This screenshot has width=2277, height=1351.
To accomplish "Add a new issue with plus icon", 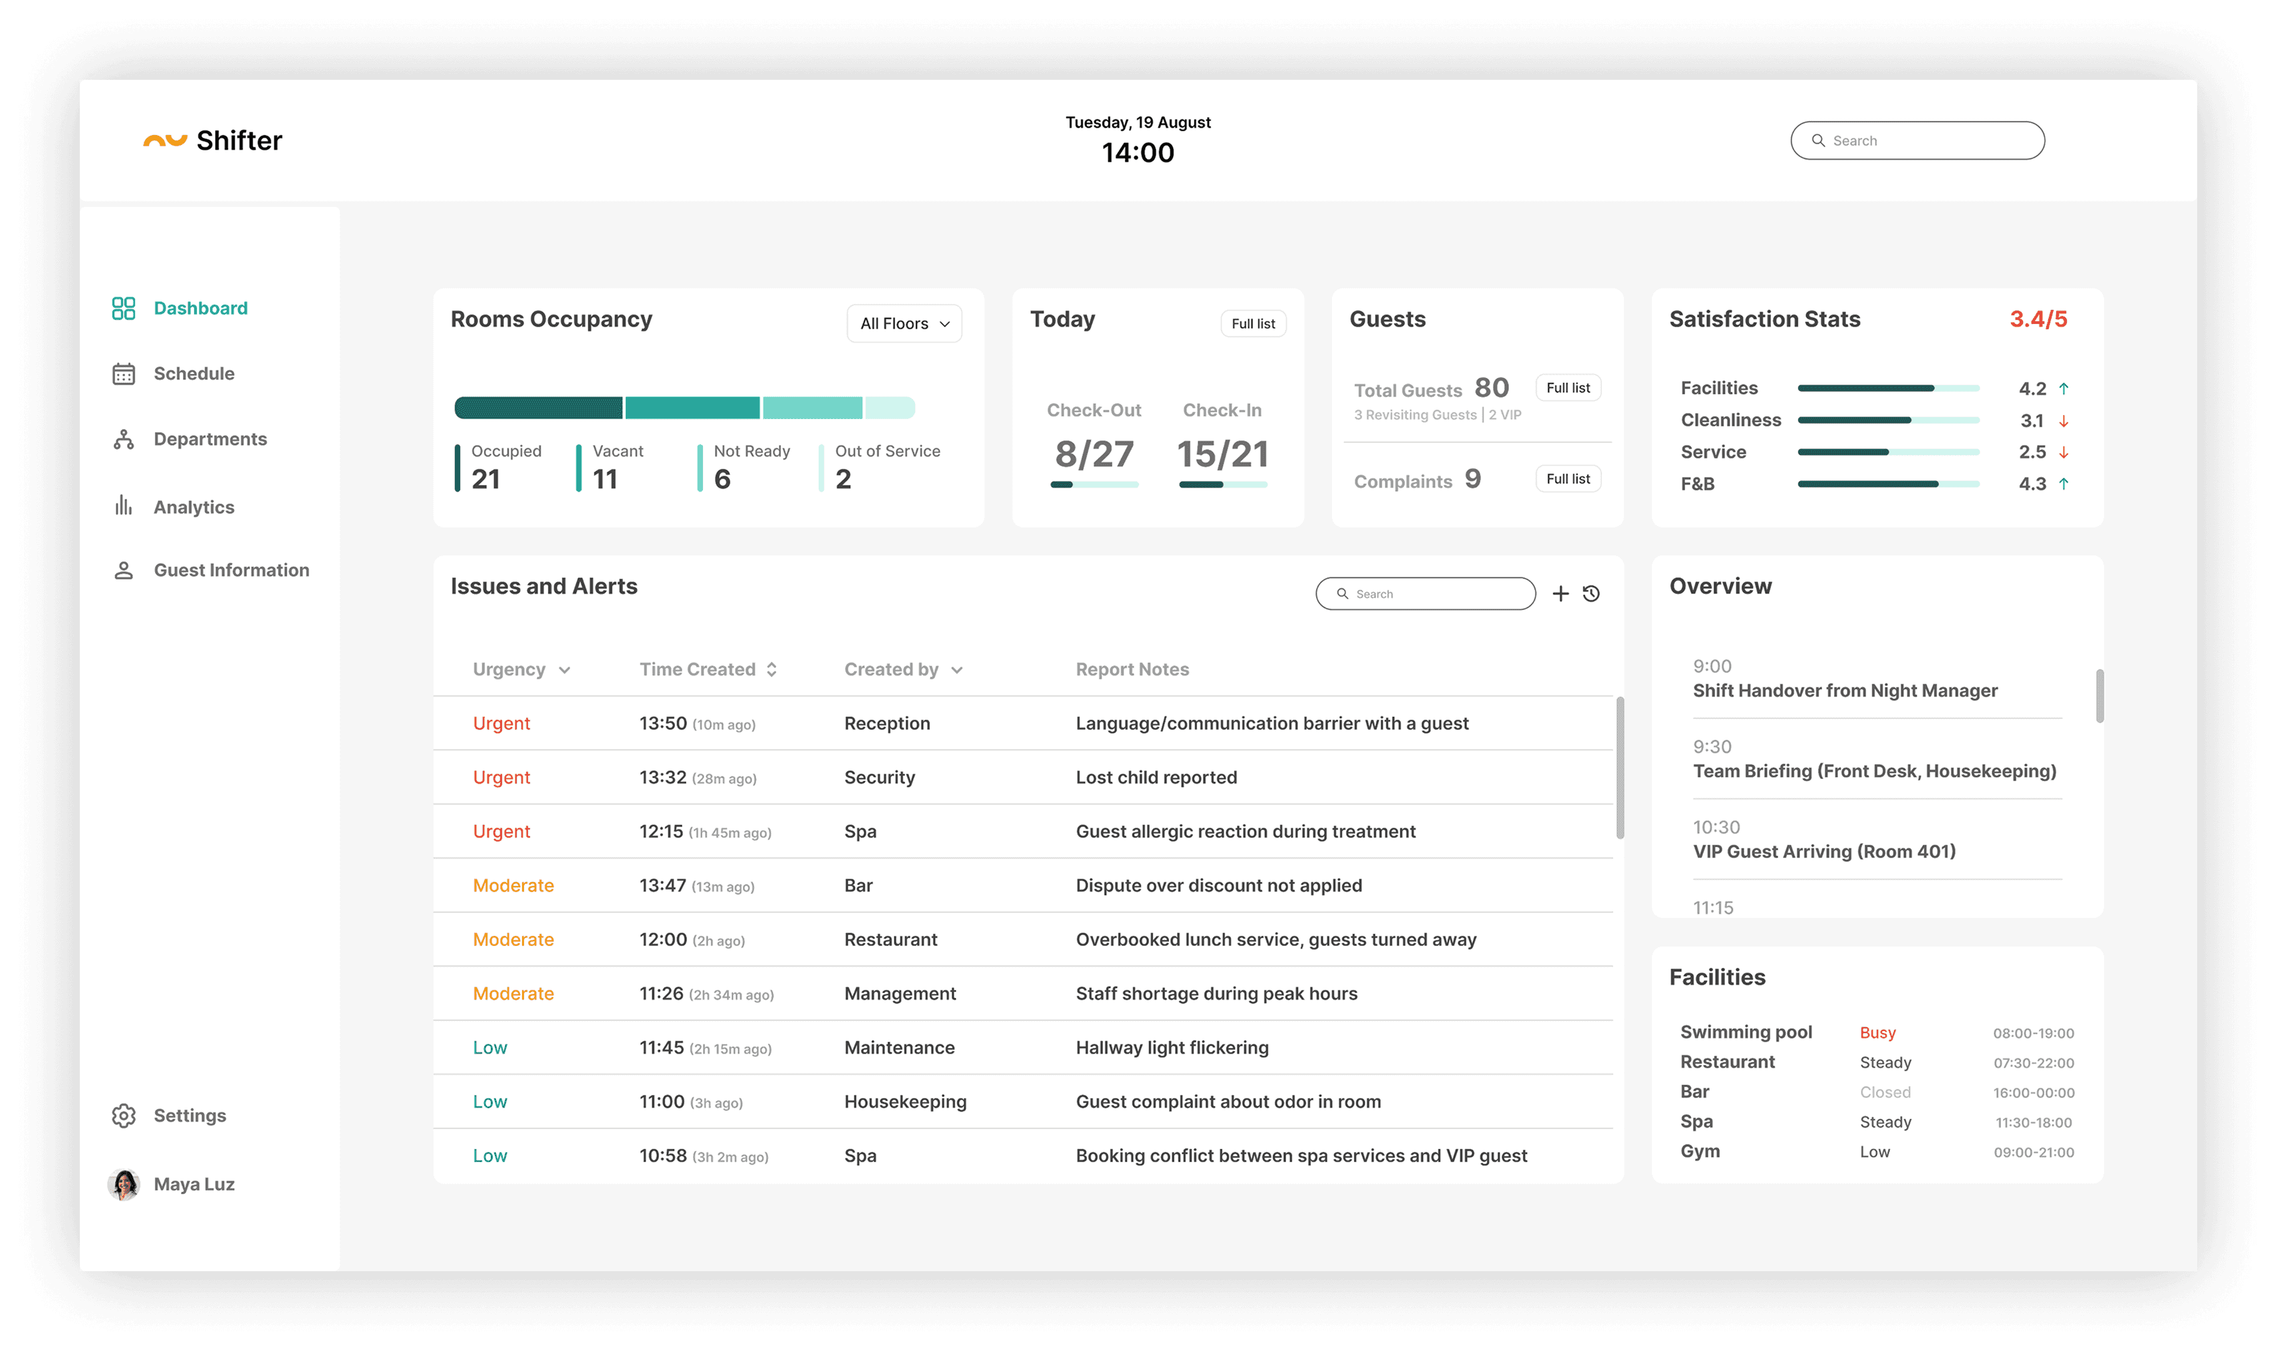I will (1560, 593).
